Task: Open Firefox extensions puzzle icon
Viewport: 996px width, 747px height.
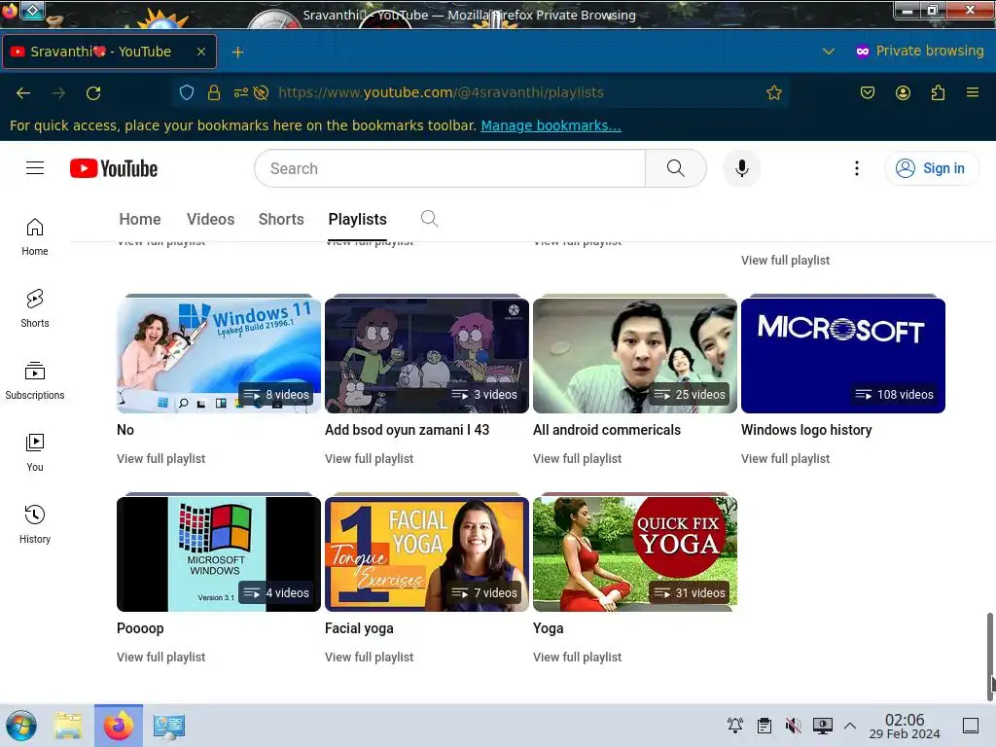Action: click(938, 92)
